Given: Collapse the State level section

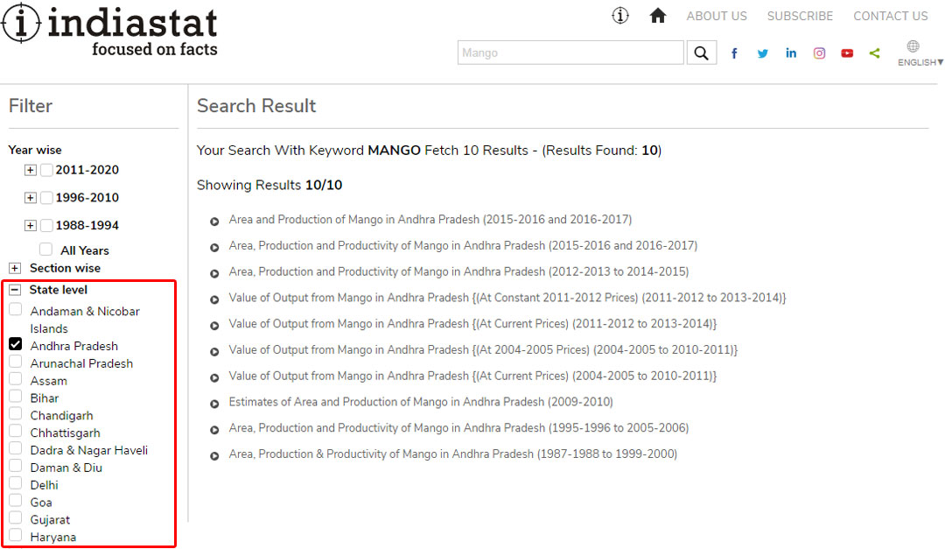Looking at the screenshot, I should [15, 290].
